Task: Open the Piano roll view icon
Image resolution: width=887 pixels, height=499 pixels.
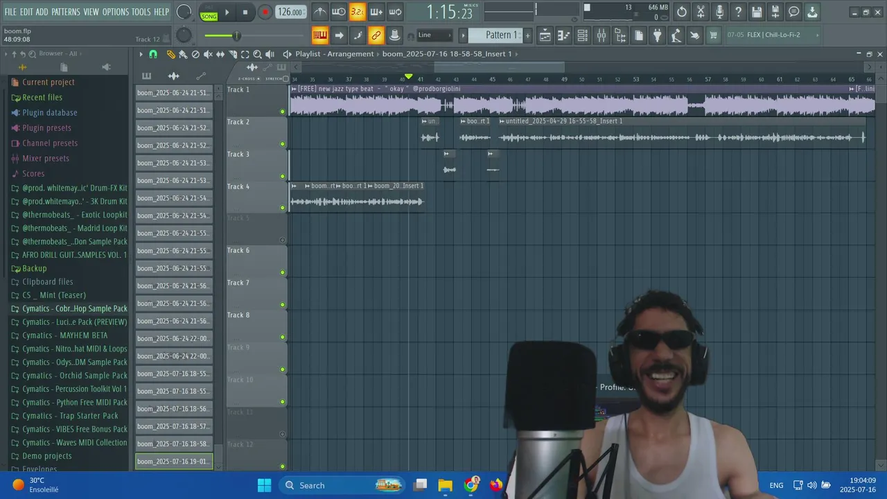Action: [564, 35]
